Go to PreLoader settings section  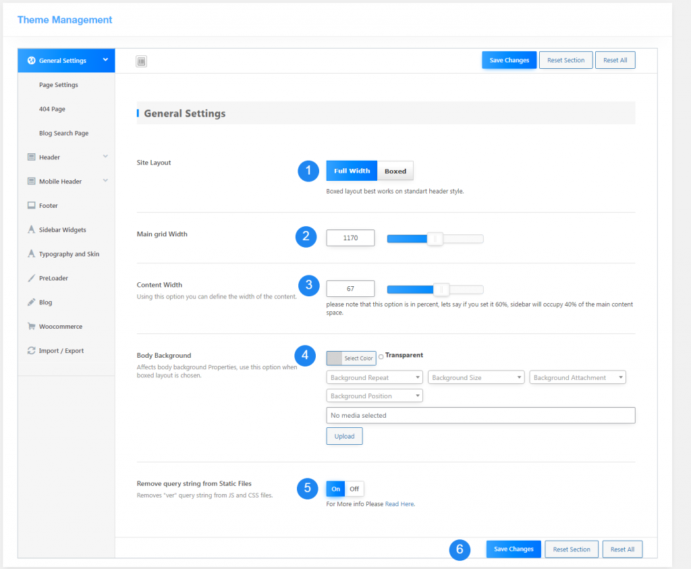[53, 278]
